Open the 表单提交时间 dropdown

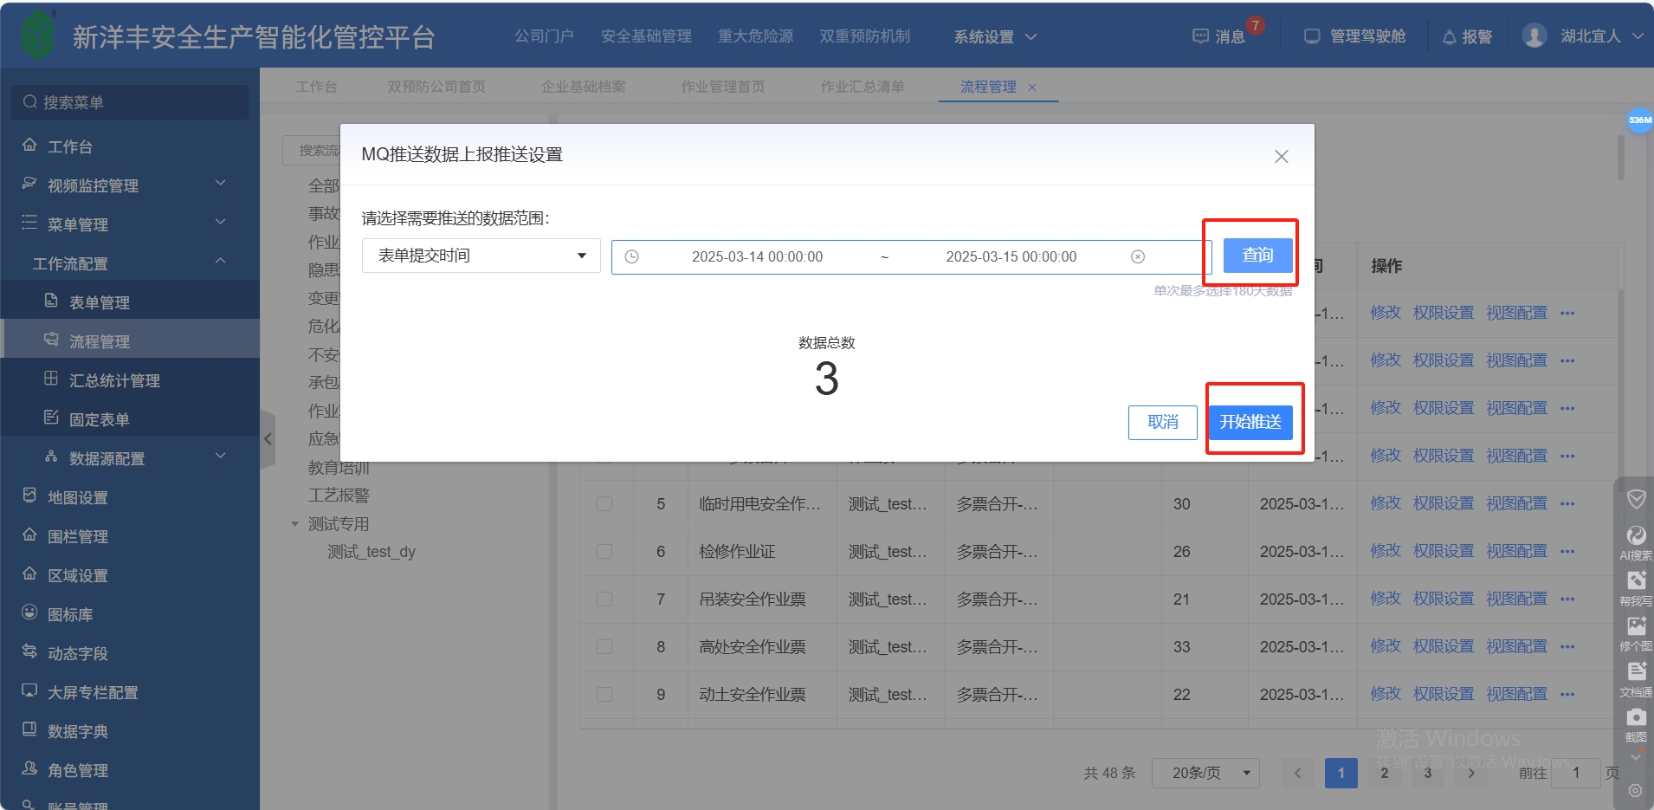481,256
